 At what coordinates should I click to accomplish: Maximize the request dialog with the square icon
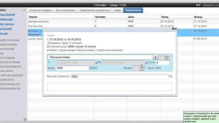(173, 29)
